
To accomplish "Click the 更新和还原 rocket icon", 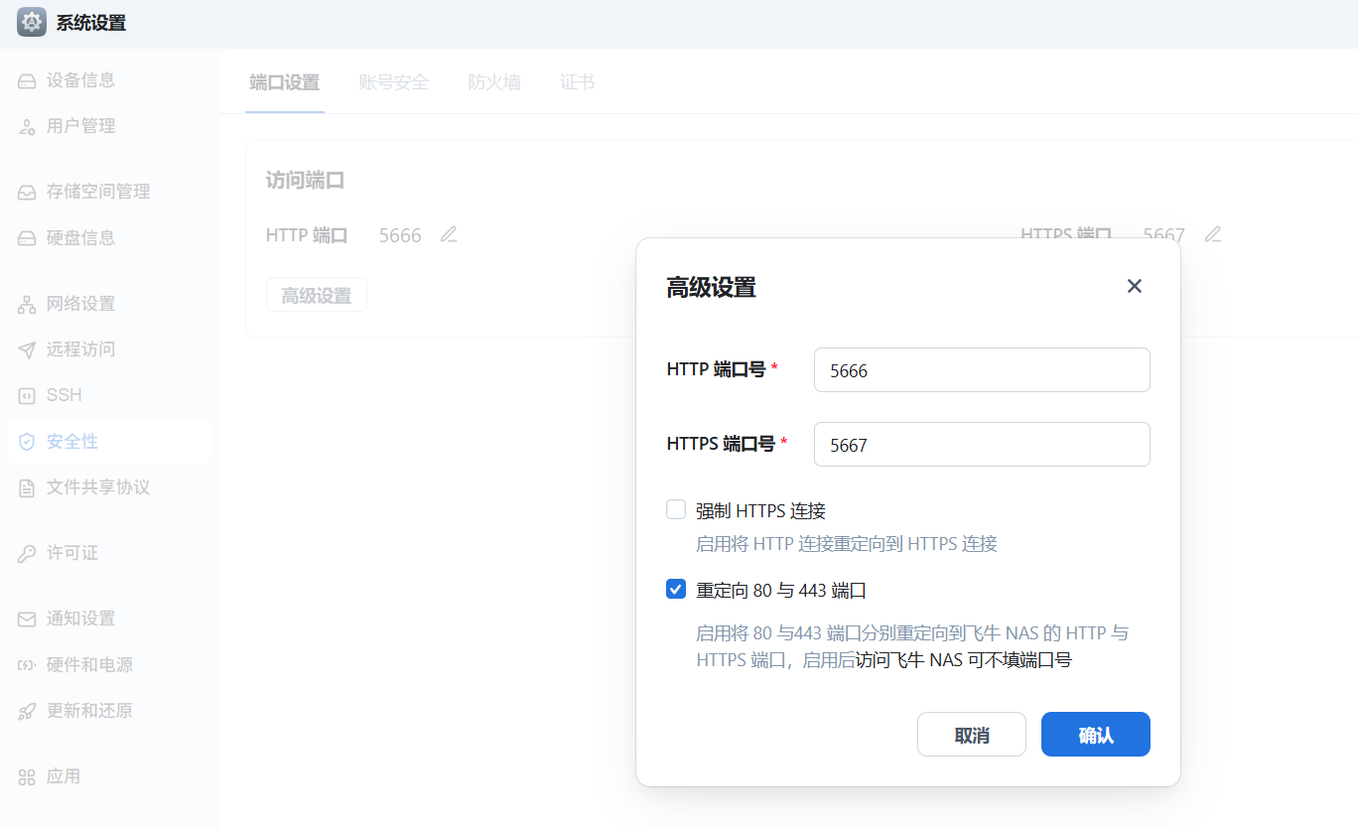I will [x=28, y=711].
